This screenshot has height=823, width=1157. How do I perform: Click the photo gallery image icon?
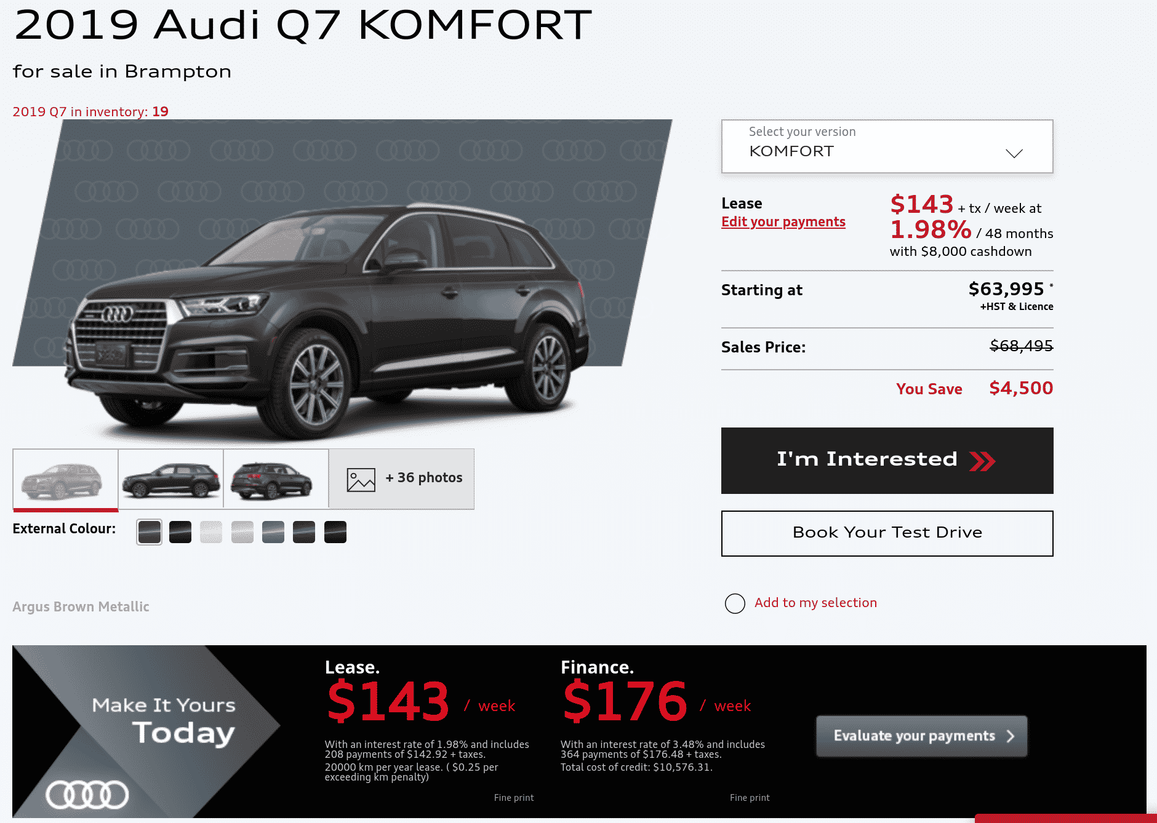pyautogui.click(x=361, y=480)
